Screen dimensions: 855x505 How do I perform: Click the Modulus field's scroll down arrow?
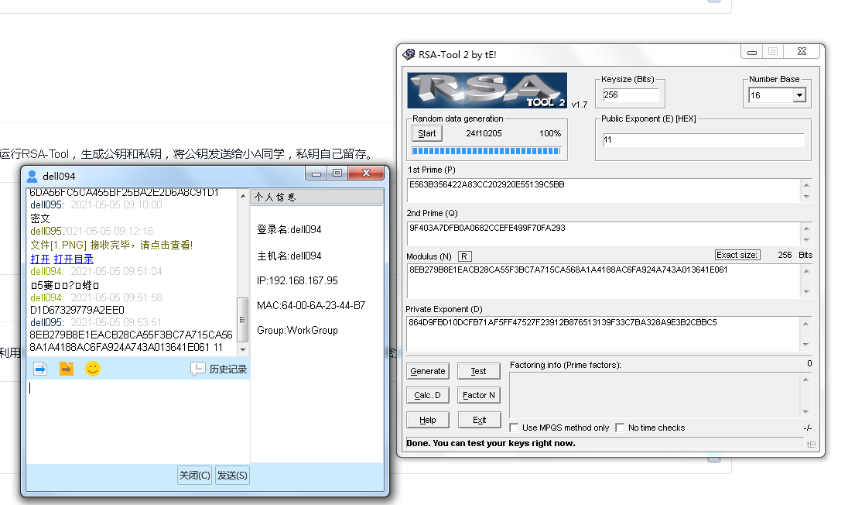(x=806, y=292)
